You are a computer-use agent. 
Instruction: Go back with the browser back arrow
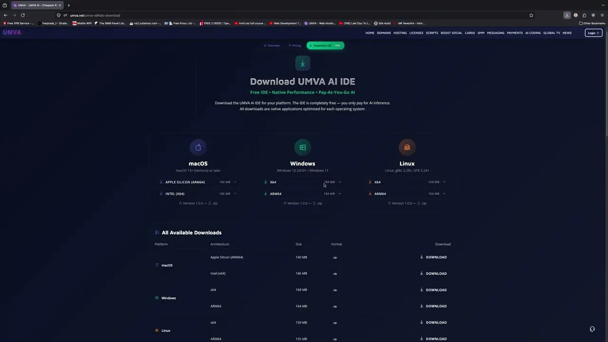6,15
